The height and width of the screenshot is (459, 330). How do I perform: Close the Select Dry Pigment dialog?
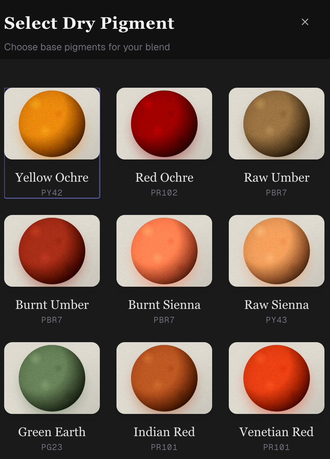[305, 22]
